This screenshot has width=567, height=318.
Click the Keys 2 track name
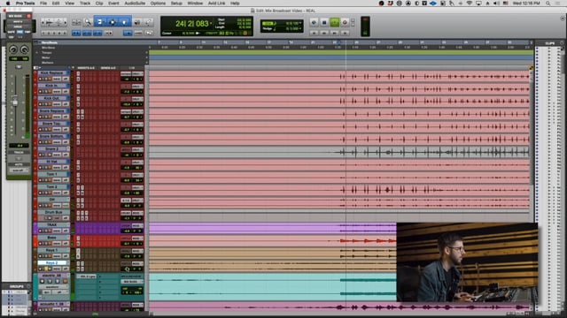[51, 263]
